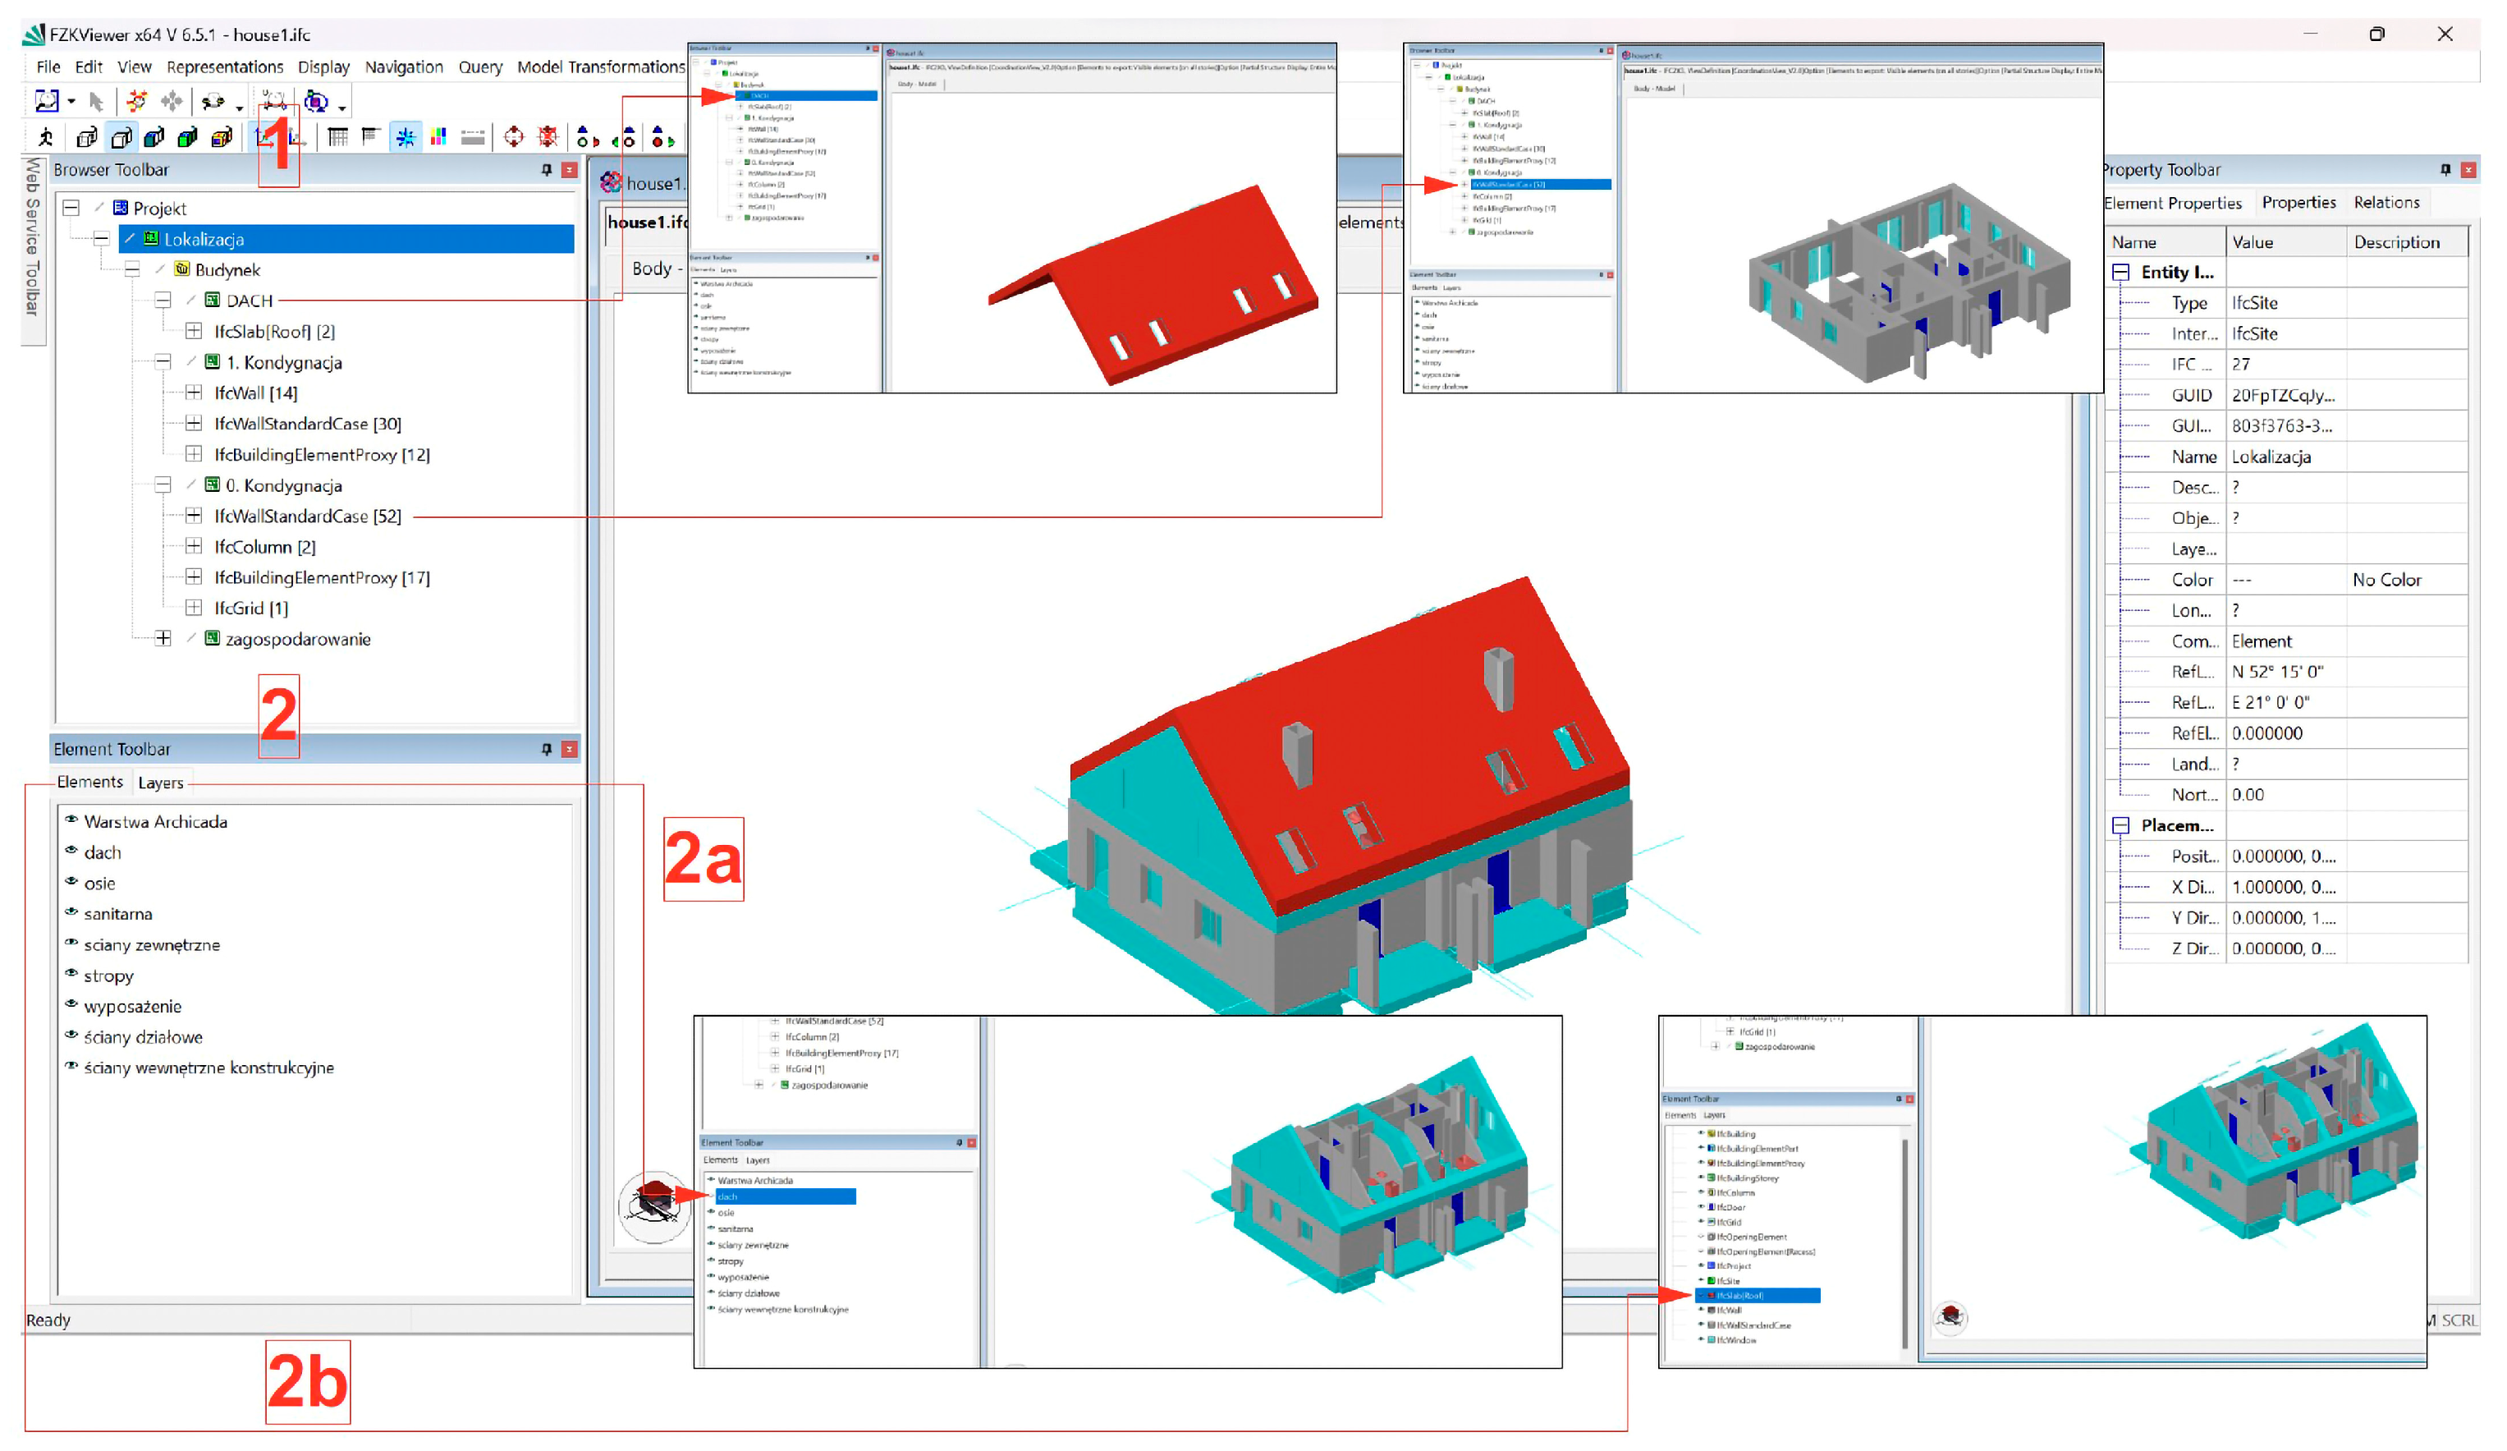Expand the IfcWallStandardCase [52] node

click(x=194, y=517)
